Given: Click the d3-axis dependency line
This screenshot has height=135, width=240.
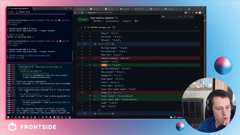Looking at the screenshot, I should click(138, 40).
